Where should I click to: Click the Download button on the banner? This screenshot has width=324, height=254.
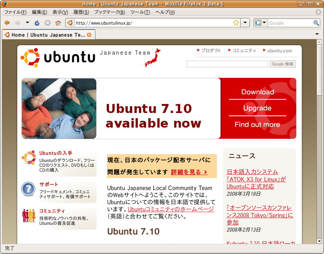tap(258, 92)
